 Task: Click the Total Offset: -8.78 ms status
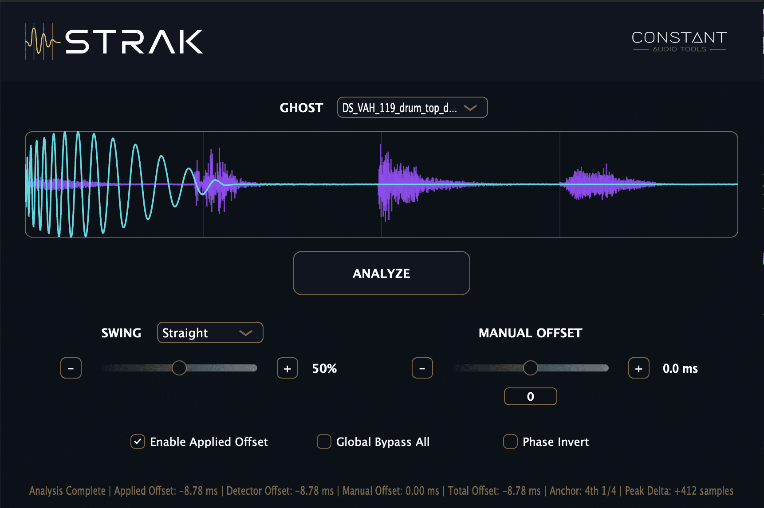(x=494, y=491)
